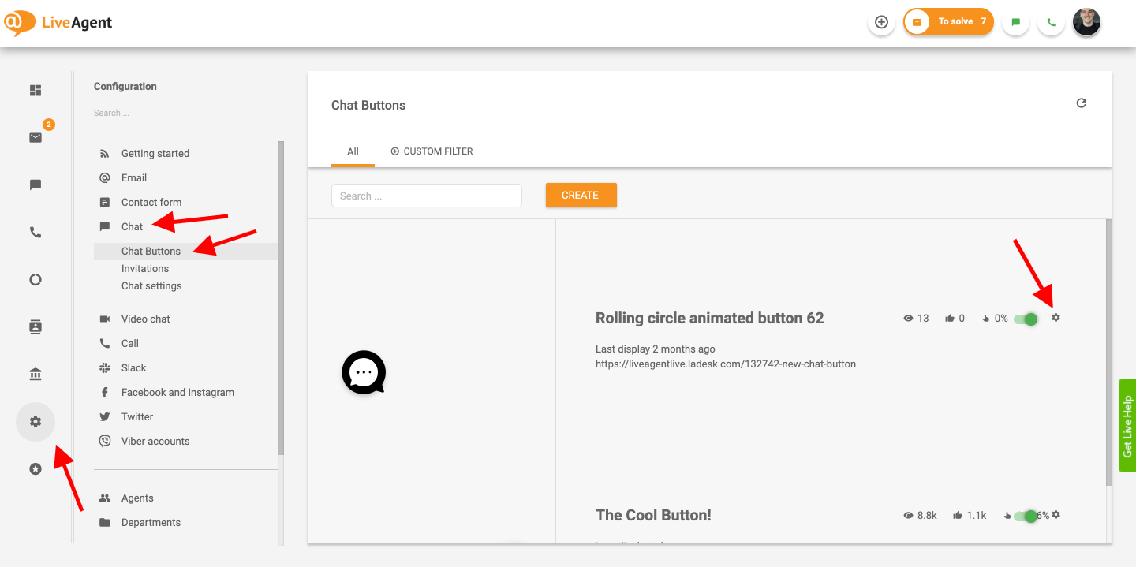Click views eye icon of Rolling circle button
Viewport: 1136px width, 567px height.
(x=908, y=319)
